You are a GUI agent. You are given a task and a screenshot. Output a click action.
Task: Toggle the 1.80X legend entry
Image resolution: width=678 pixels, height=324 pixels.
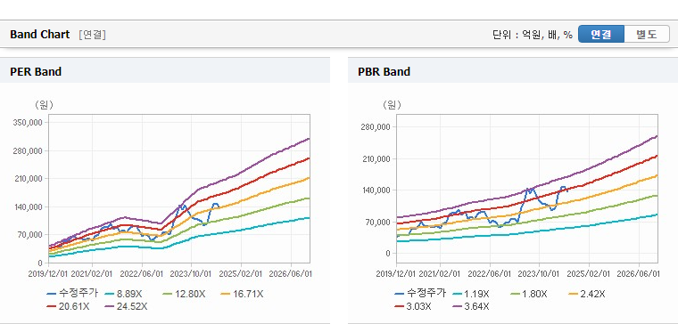click(528, 294)
